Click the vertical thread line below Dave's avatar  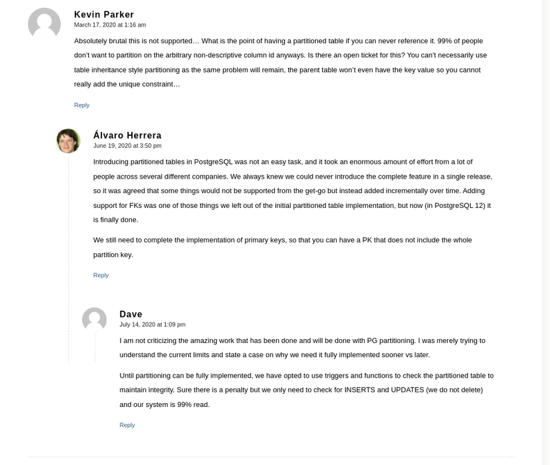(x=95, y=346)
